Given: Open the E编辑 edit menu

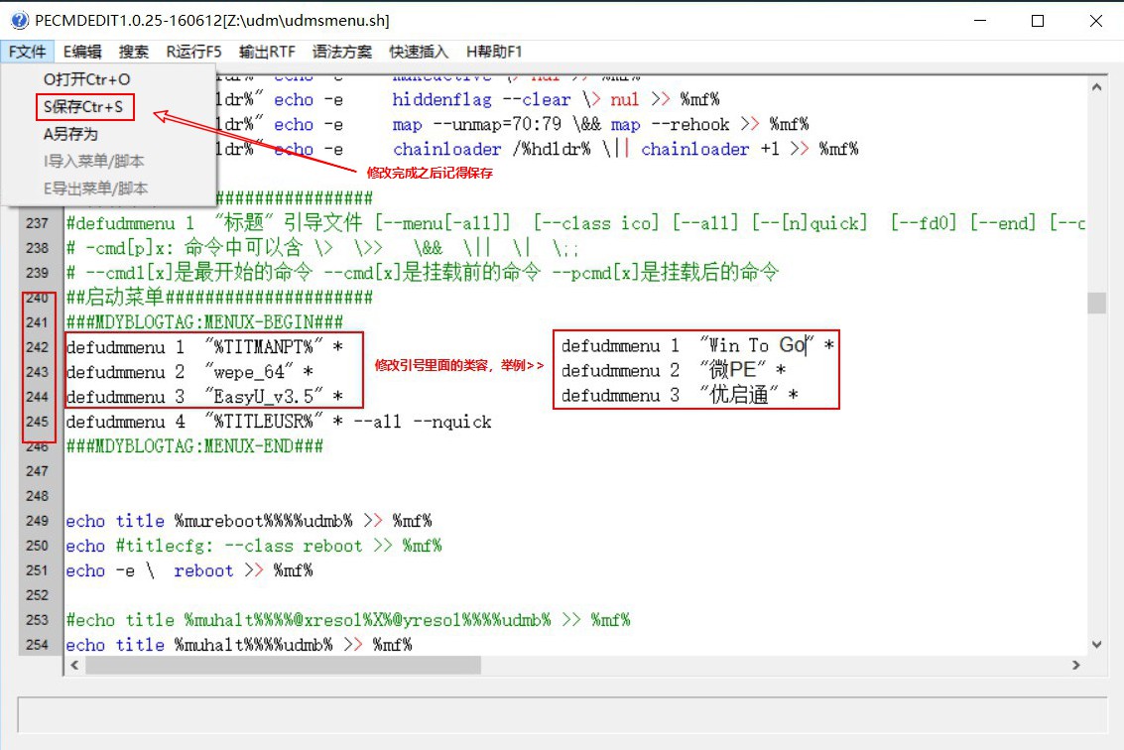Looking at the screenshot, I should point(84,52).
